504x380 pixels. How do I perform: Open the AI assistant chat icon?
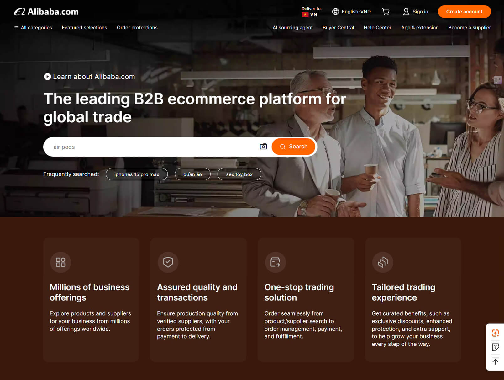pyautogui.click(x=495, y=333)
